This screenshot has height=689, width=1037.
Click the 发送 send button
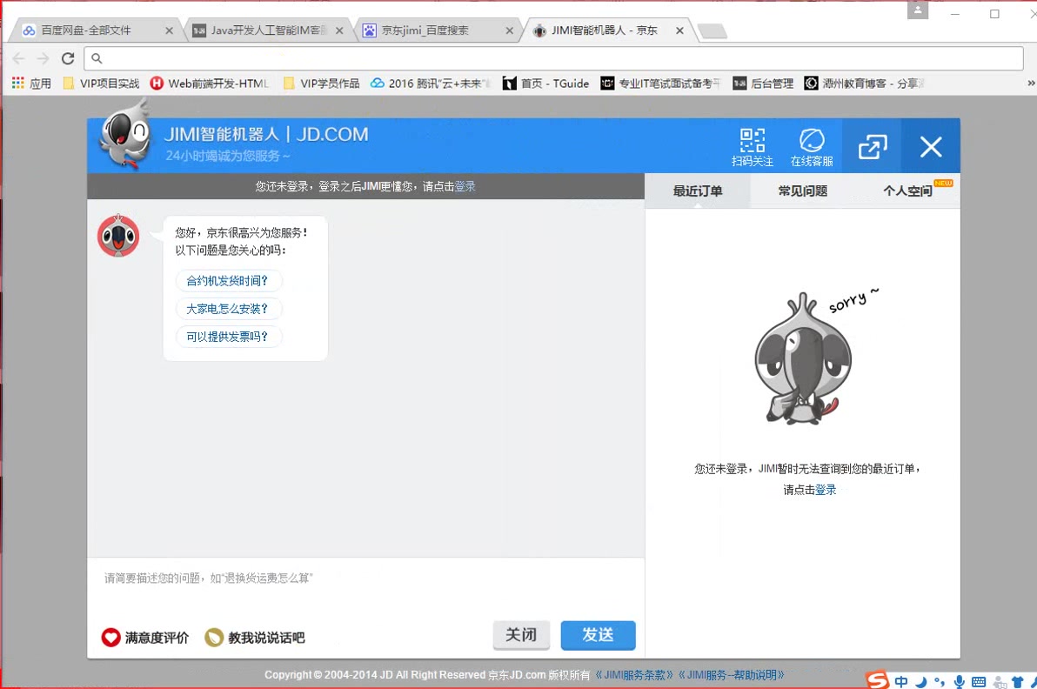598,635
